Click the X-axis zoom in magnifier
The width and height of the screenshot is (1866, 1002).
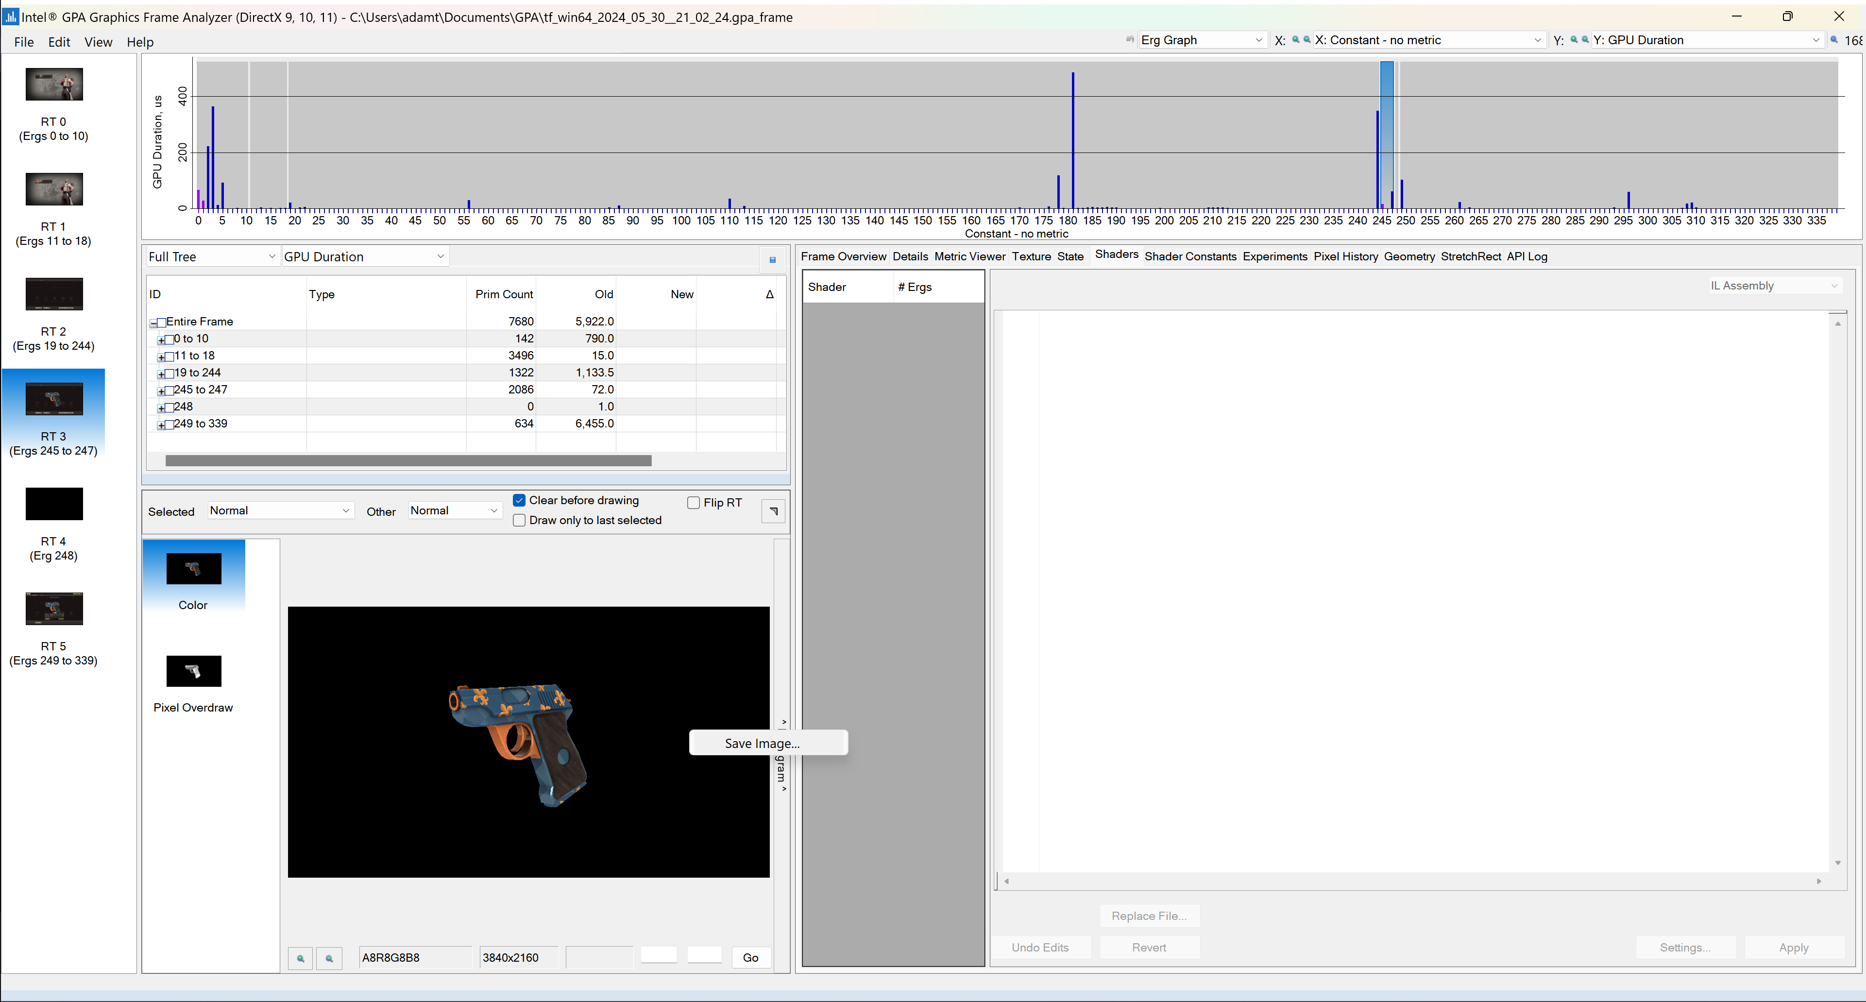click(1295, 40)
